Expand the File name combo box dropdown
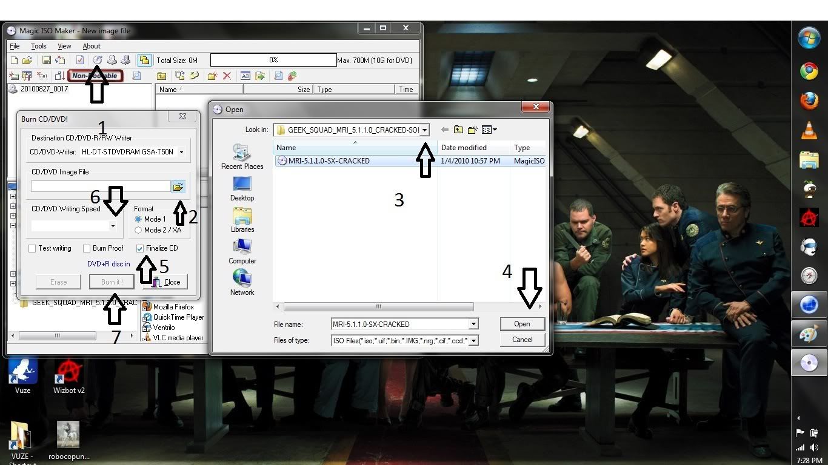 click(x=473, y=325)
